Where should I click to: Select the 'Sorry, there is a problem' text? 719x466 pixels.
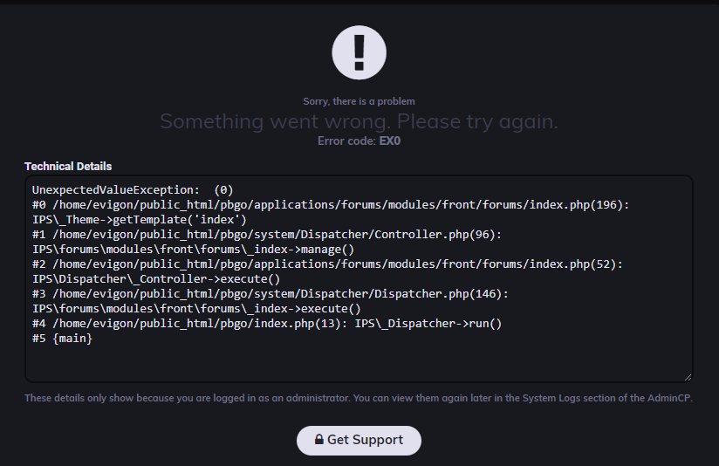coord(359,101)
